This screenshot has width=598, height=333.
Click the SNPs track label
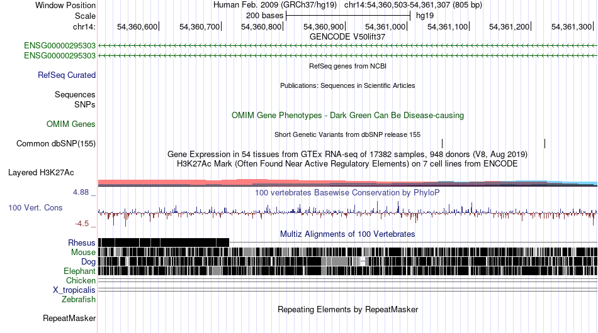click(x=85, y=104)
